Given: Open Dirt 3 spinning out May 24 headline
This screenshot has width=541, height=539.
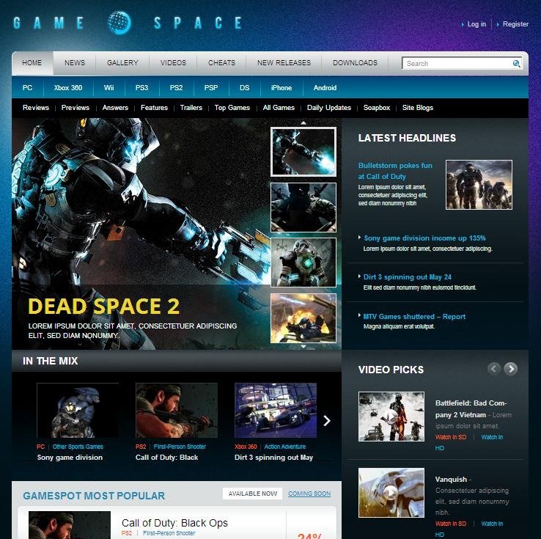Looking at the screenshot, I should click(x=407, y=277).
